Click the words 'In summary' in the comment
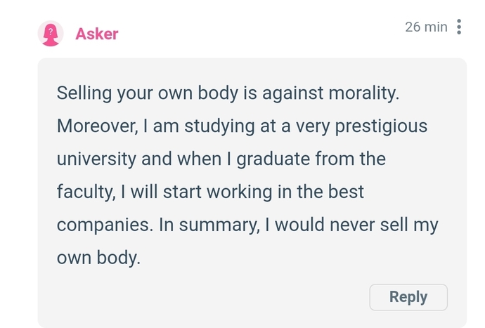 click(x=209, y=225)
